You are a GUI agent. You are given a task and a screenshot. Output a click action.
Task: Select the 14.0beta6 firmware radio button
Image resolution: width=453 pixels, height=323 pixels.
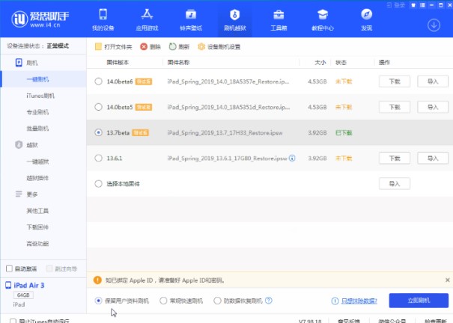pos(99,81)
